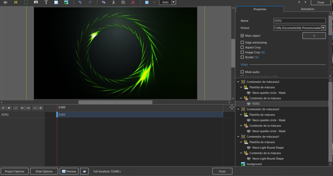Delete object using red X icon
Screen dimensions: 333x176
point(133,2)
